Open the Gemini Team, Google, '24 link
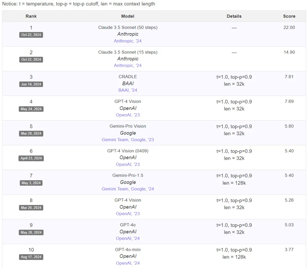 pyautogui.click(x=128, y=189)
